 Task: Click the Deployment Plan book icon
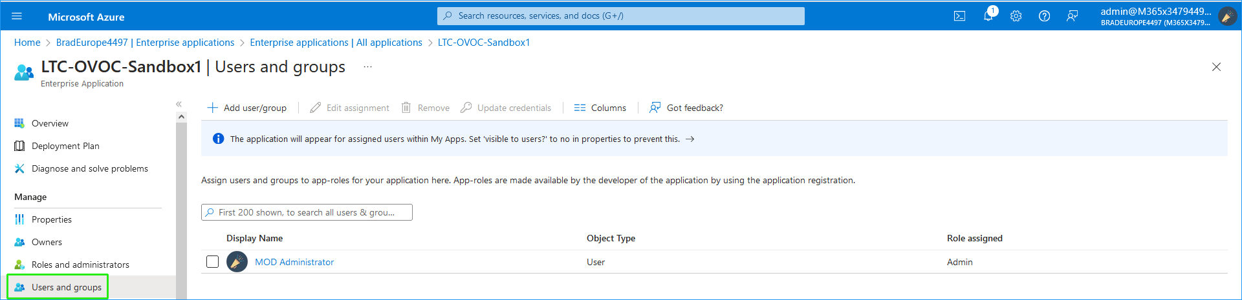pos(19,146)
